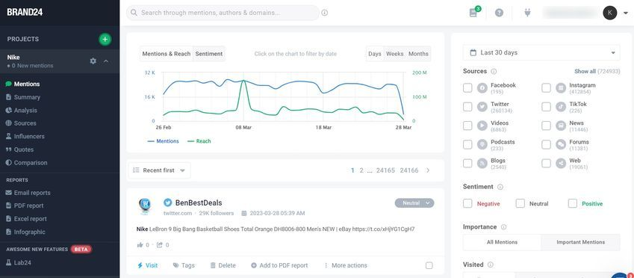Check the Podcasts source checkbox
The width and height of the screenshot is (634, 278).
[x=467, y=144]
